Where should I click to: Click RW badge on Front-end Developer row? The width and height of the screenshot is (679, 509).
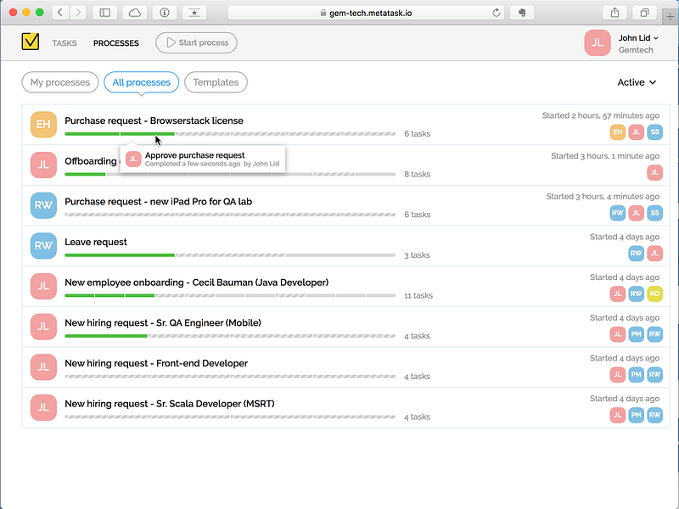click(x=654, y=374)
